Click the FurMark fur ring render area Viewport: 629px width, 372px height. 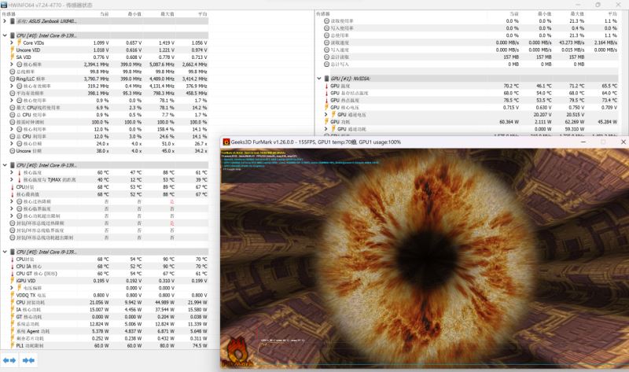point(425,257)
